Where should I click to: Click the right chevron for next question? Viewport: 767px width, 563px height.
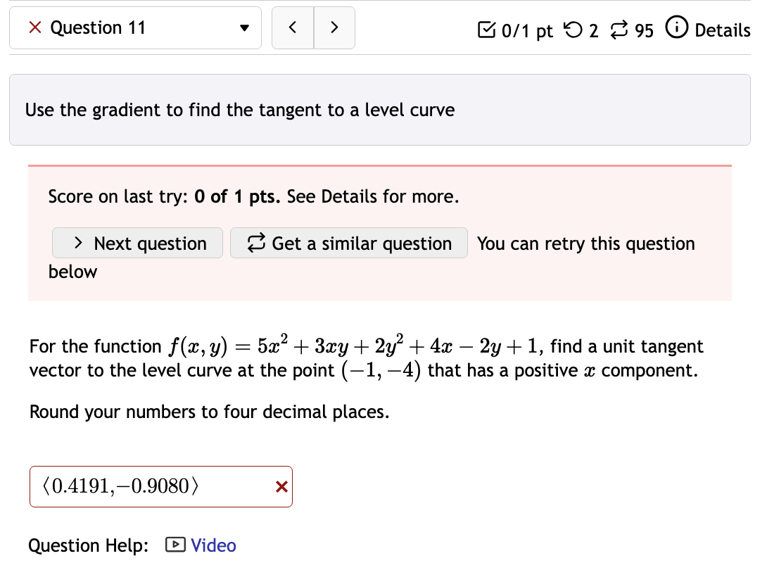coord(334,27)
